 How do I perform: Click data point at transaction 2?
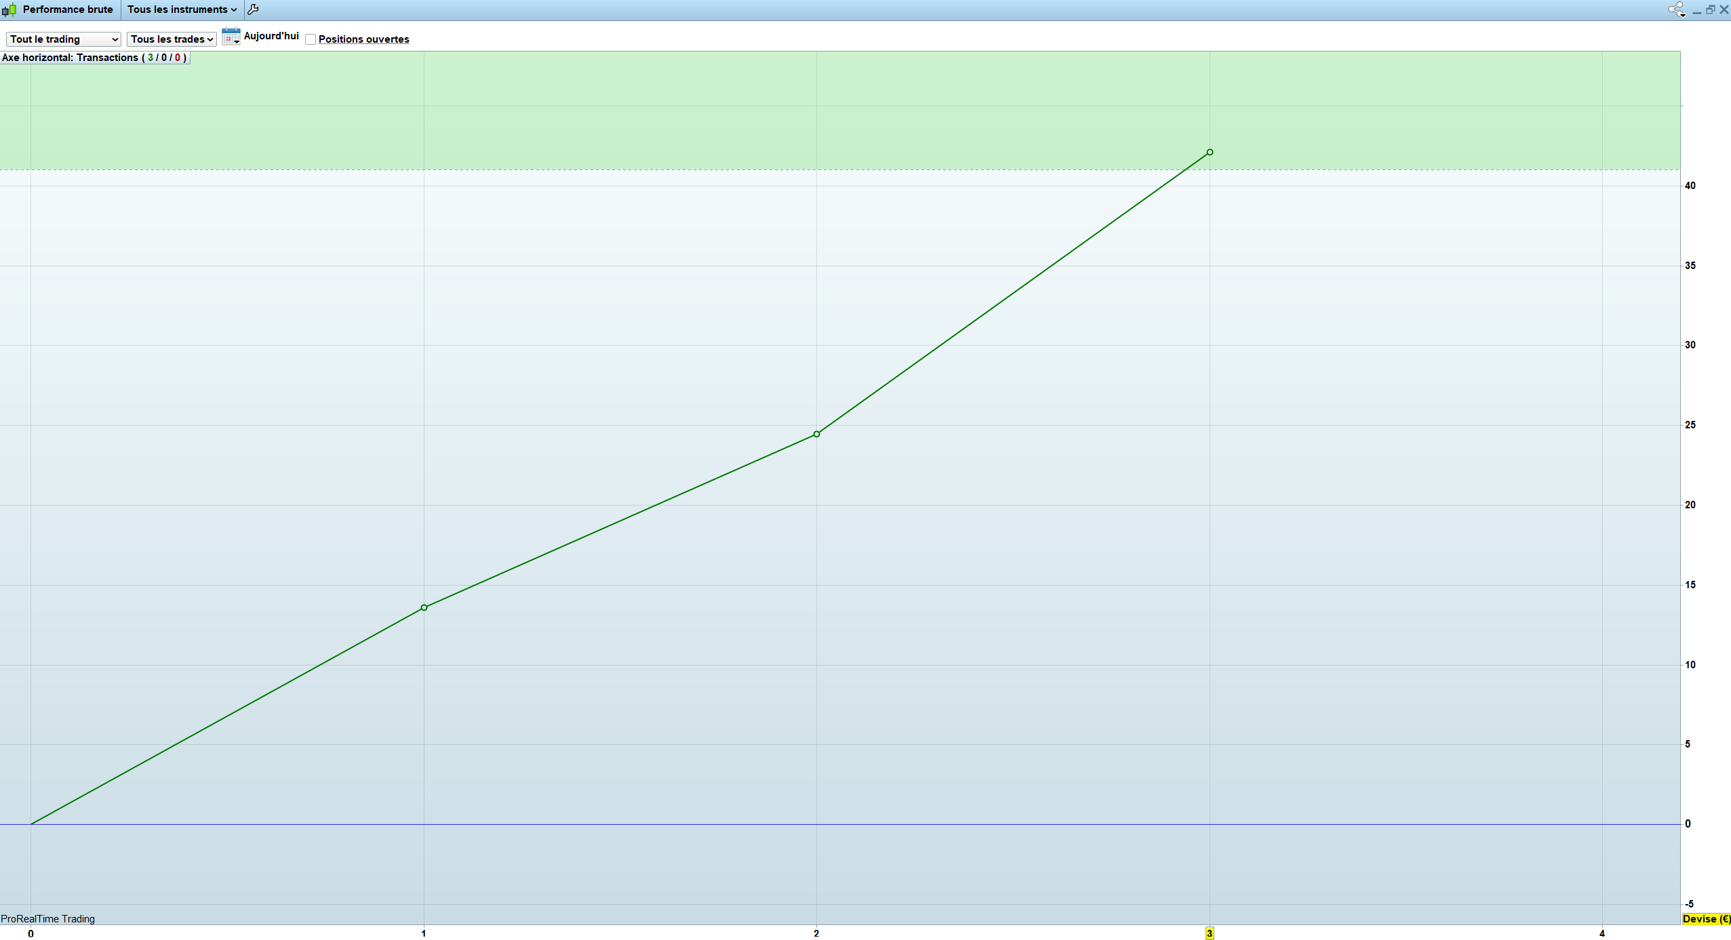tap(816, 434)
